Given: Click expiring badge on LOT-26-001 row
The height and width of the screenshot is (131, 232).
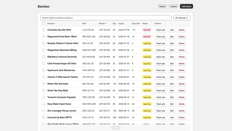Looking at the screenshot, I should coord(147,43).
